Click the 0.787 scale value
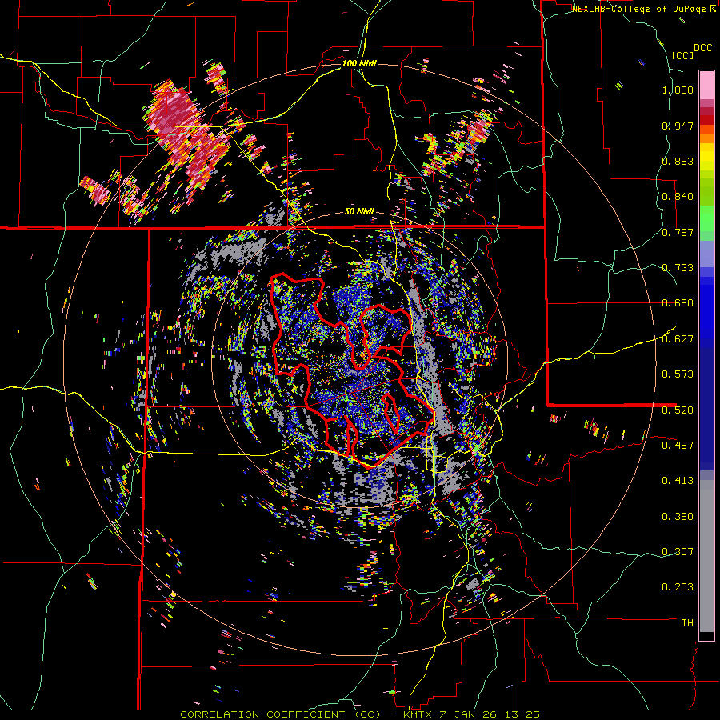Viewport: 720px width, 720px height. pos(678,232)
